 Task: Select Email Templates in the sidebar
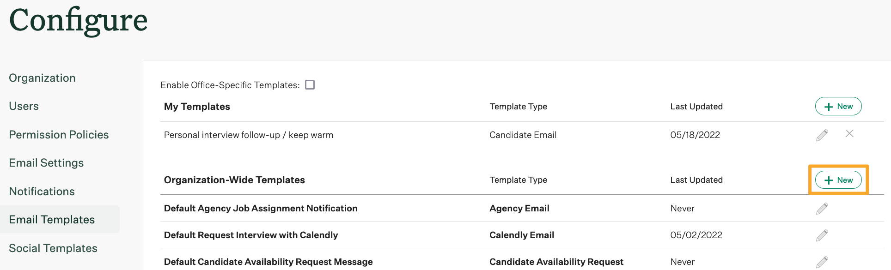click(x=51, y=219)
